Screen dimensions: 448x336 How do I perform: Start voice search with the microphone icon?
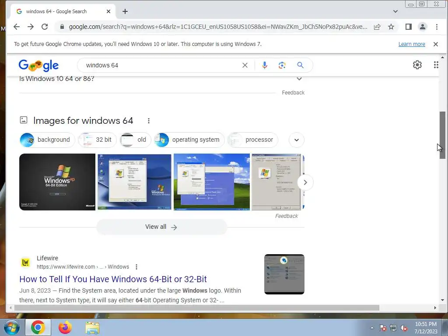[x=265, y=65]
